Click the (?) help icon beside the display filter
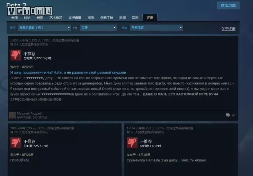Image resolution: width=253 pixels, height=176 pixels. (75, 28)
